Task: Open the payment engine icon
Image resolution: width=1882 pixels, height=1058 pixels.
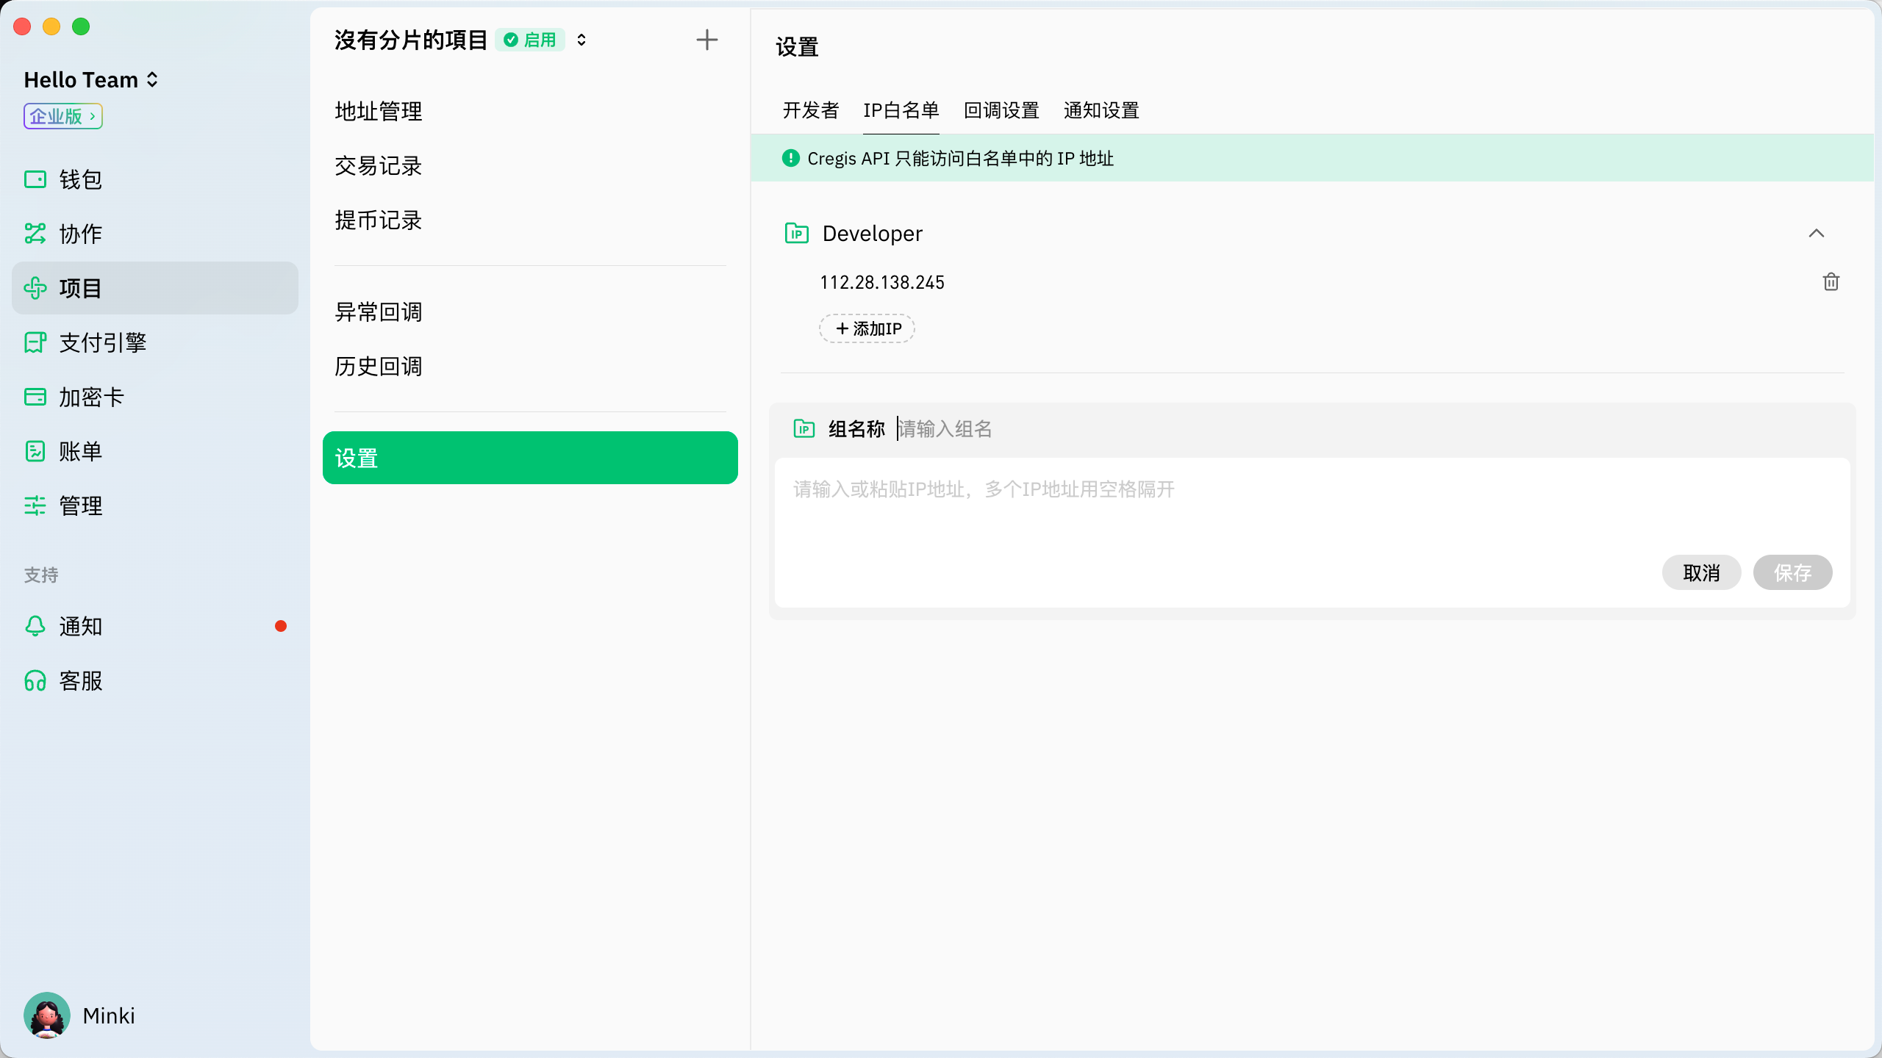Action: (x=35, y=342)
